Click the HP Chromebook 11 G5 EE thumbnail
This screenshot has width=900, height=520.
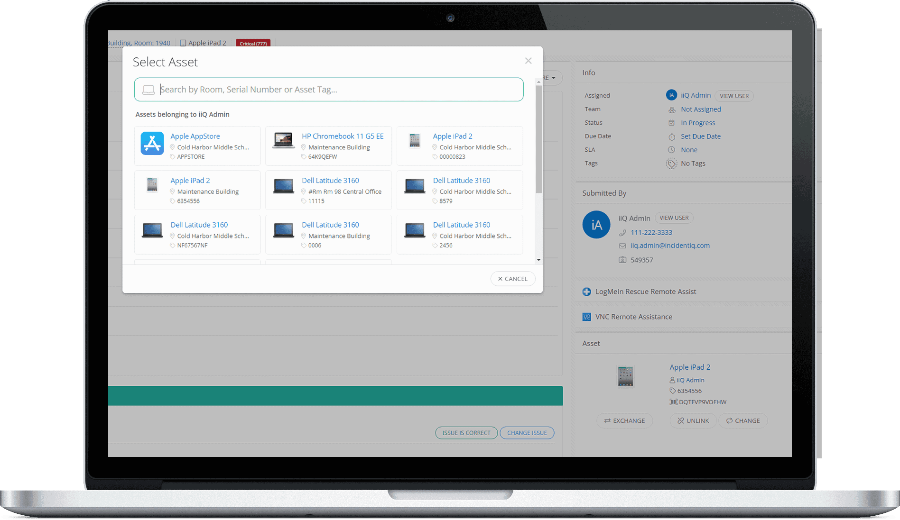[283, 141]
